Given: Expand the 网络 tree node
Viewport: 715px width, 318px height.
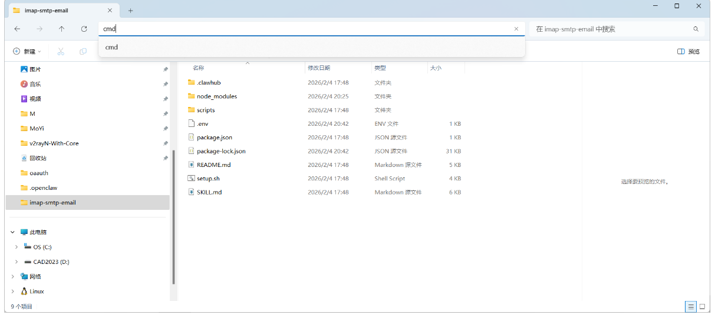Looking at the screenshot, I should click(12, 276).
